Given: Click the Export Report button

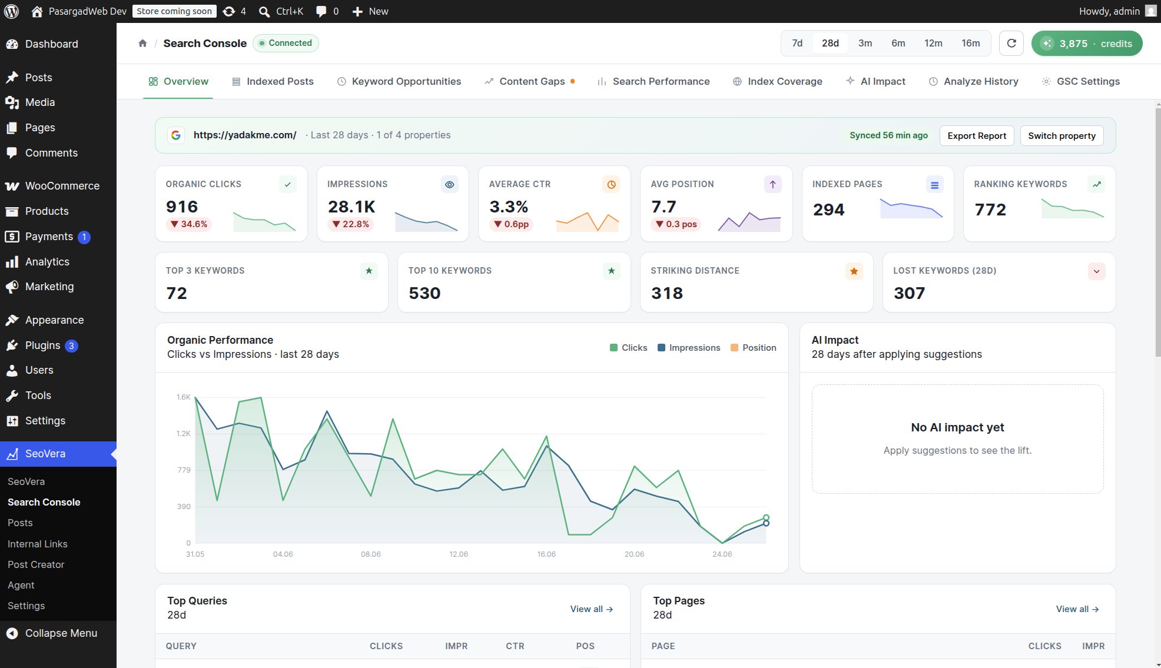Looking at the screenshot, I should click(977, 135).
